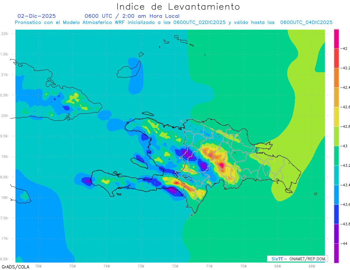The height and width of the screenshot is (270, 350).
Task: Click the '73W' longitude label
Action: tap(141, 266)
